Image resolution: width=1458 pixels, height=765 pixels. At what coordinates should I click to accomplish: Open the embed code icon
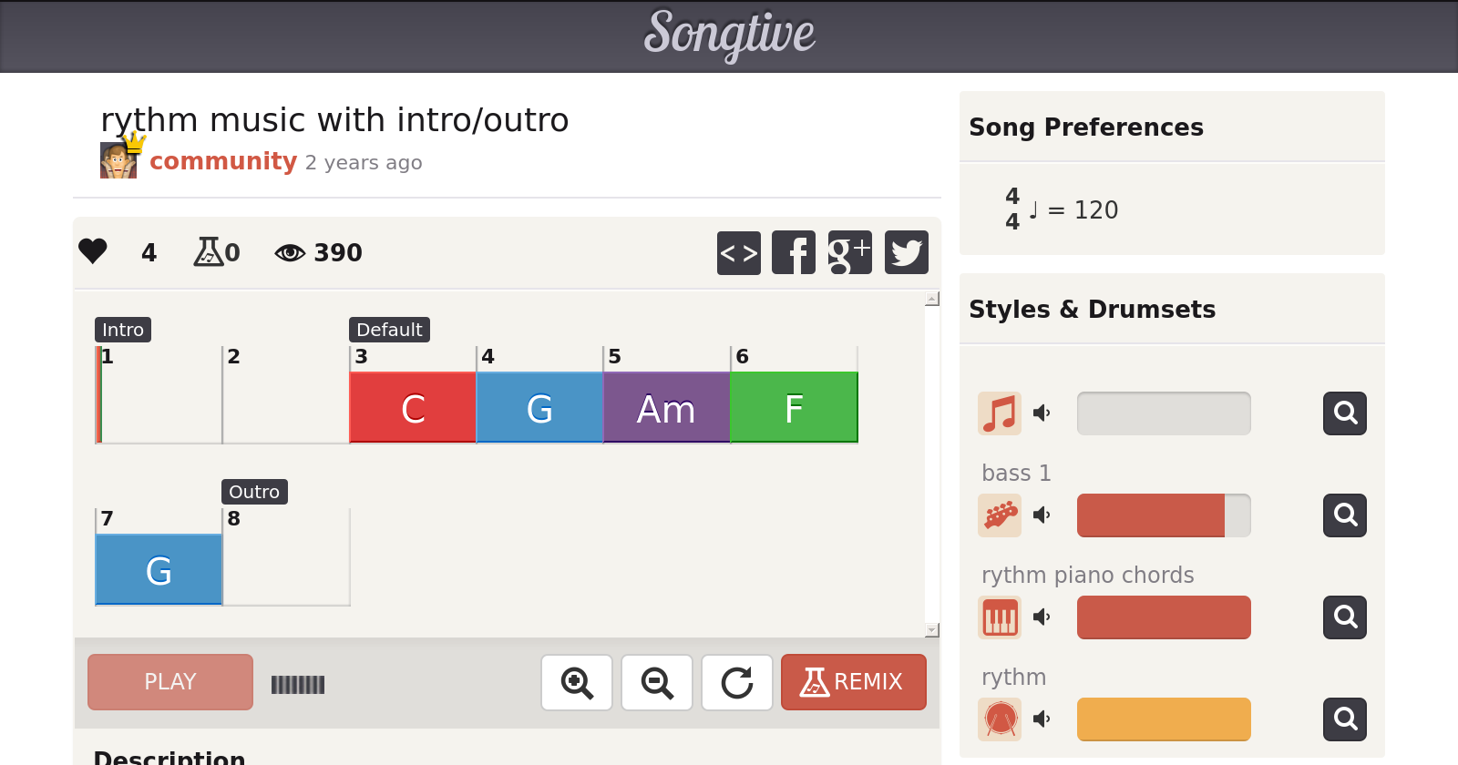738,252
